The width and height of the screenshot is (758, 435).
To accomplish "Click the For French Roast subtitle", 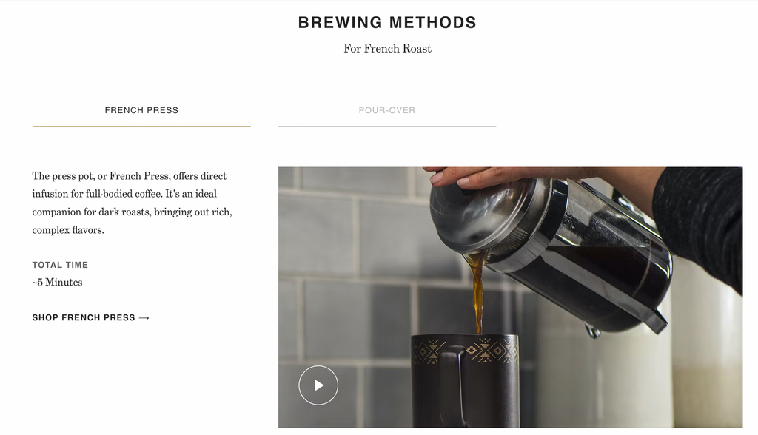I will [387, 49].
